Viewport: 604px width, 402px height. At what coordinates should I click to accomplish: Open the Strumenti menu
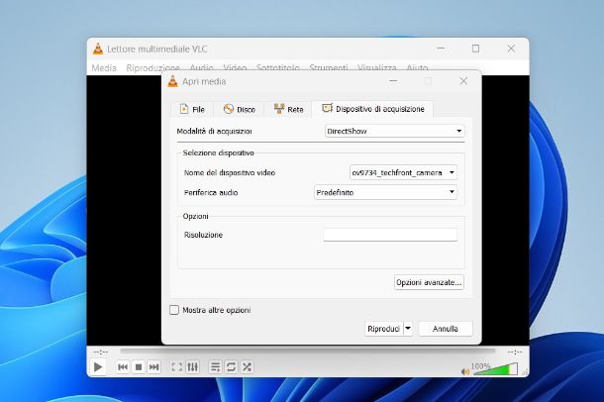[329, 68]
